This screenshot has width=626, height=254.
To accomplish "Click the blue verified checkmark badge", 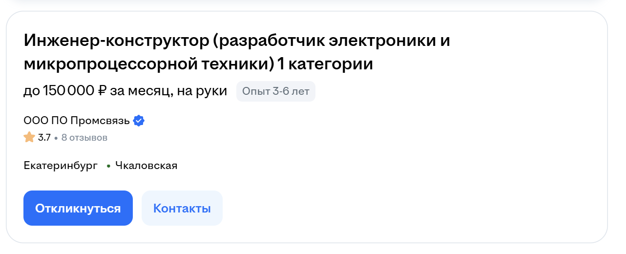I will click(139, 121).
